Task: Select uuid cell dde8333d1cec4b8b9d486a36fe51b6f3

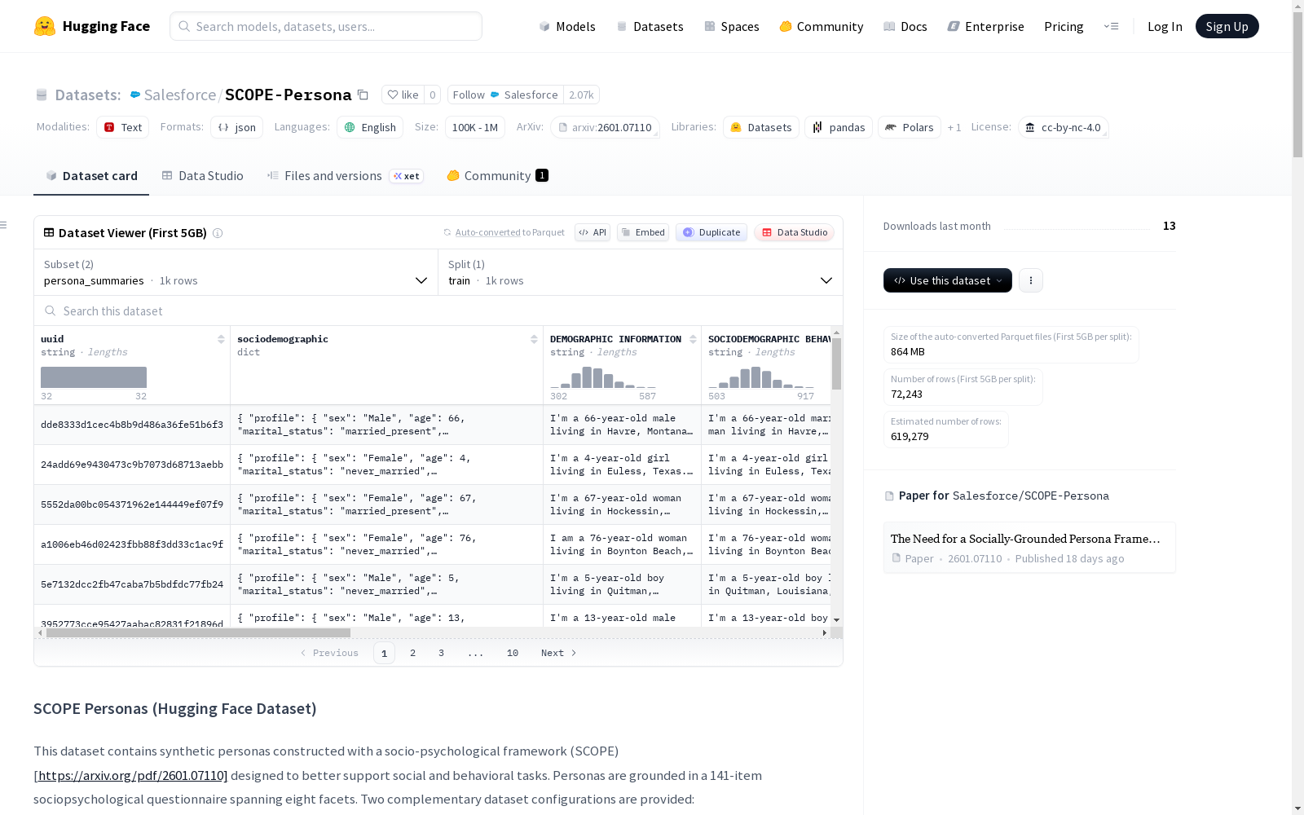Action: pyautogui.click(x=132, y=425)
